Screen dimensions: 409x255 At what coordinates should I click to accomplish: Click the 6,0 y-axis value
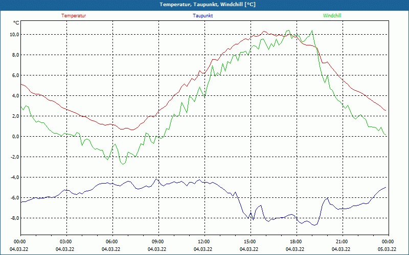(15, 75)
